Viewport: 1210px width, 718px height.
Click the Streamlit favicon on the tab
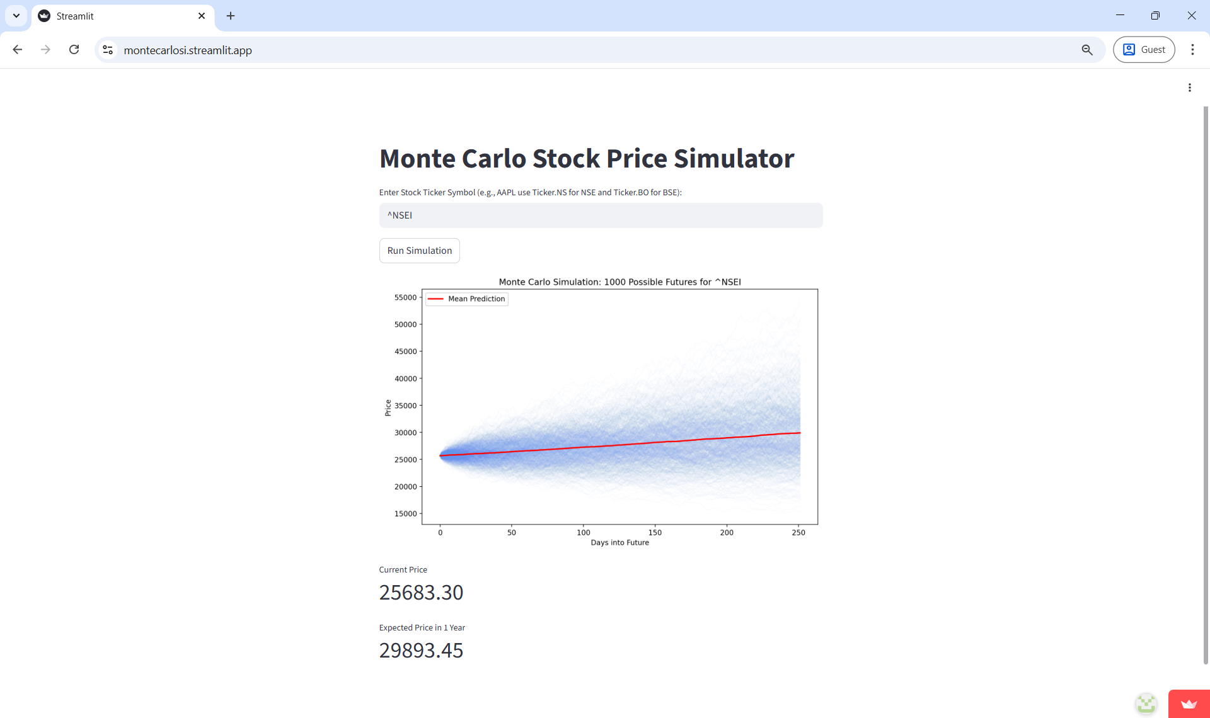(43, 16)
